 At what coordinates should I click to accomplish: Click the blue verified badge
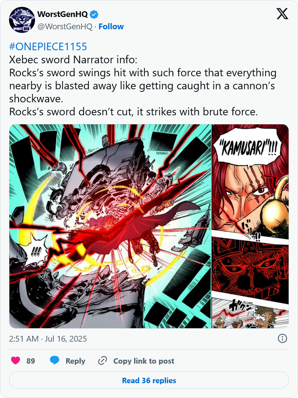tap(94, 14)
